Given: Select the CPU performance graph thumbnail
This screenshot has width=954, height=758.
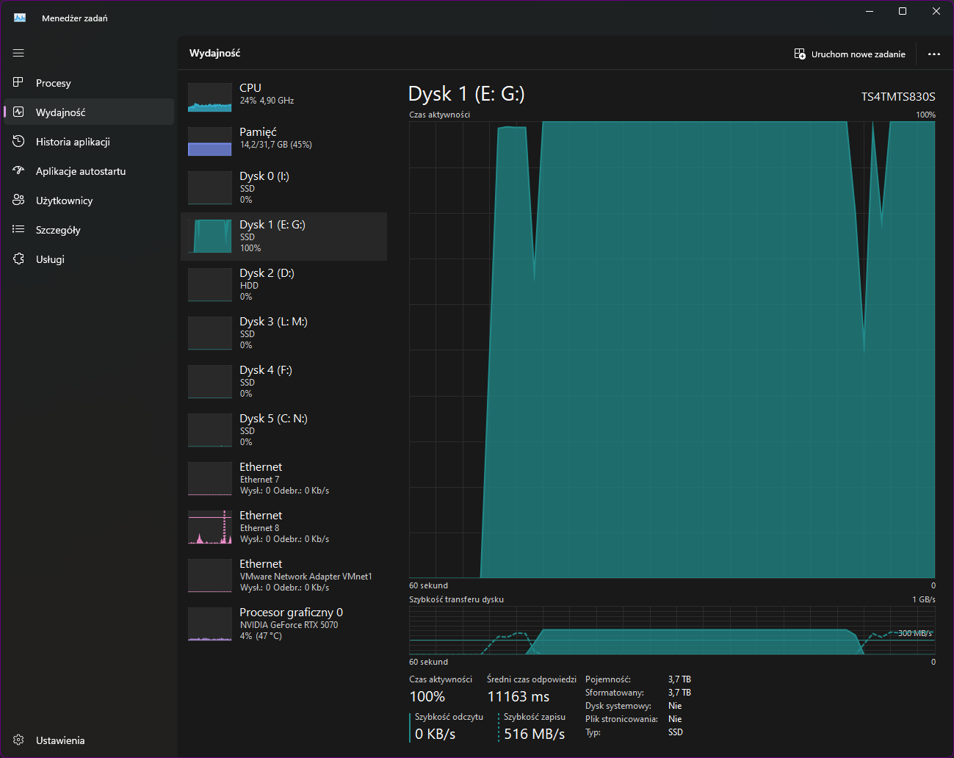Looking at the screenshot, I should pyautogui.click(x=210, y=97).
